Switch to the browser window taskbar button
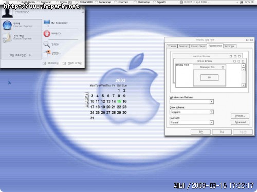The image size is (257, 192). pos(195,2)
